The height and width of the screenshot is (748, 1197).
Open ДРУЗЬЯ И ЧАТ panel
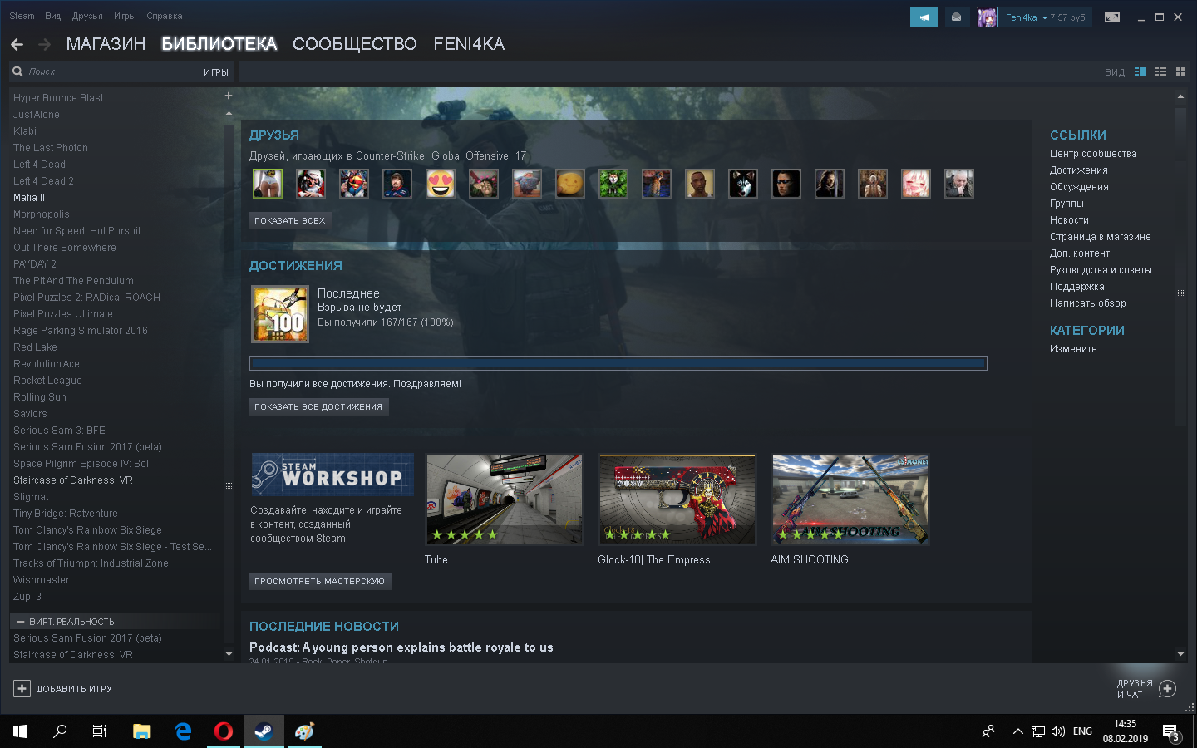(1146, 689)
